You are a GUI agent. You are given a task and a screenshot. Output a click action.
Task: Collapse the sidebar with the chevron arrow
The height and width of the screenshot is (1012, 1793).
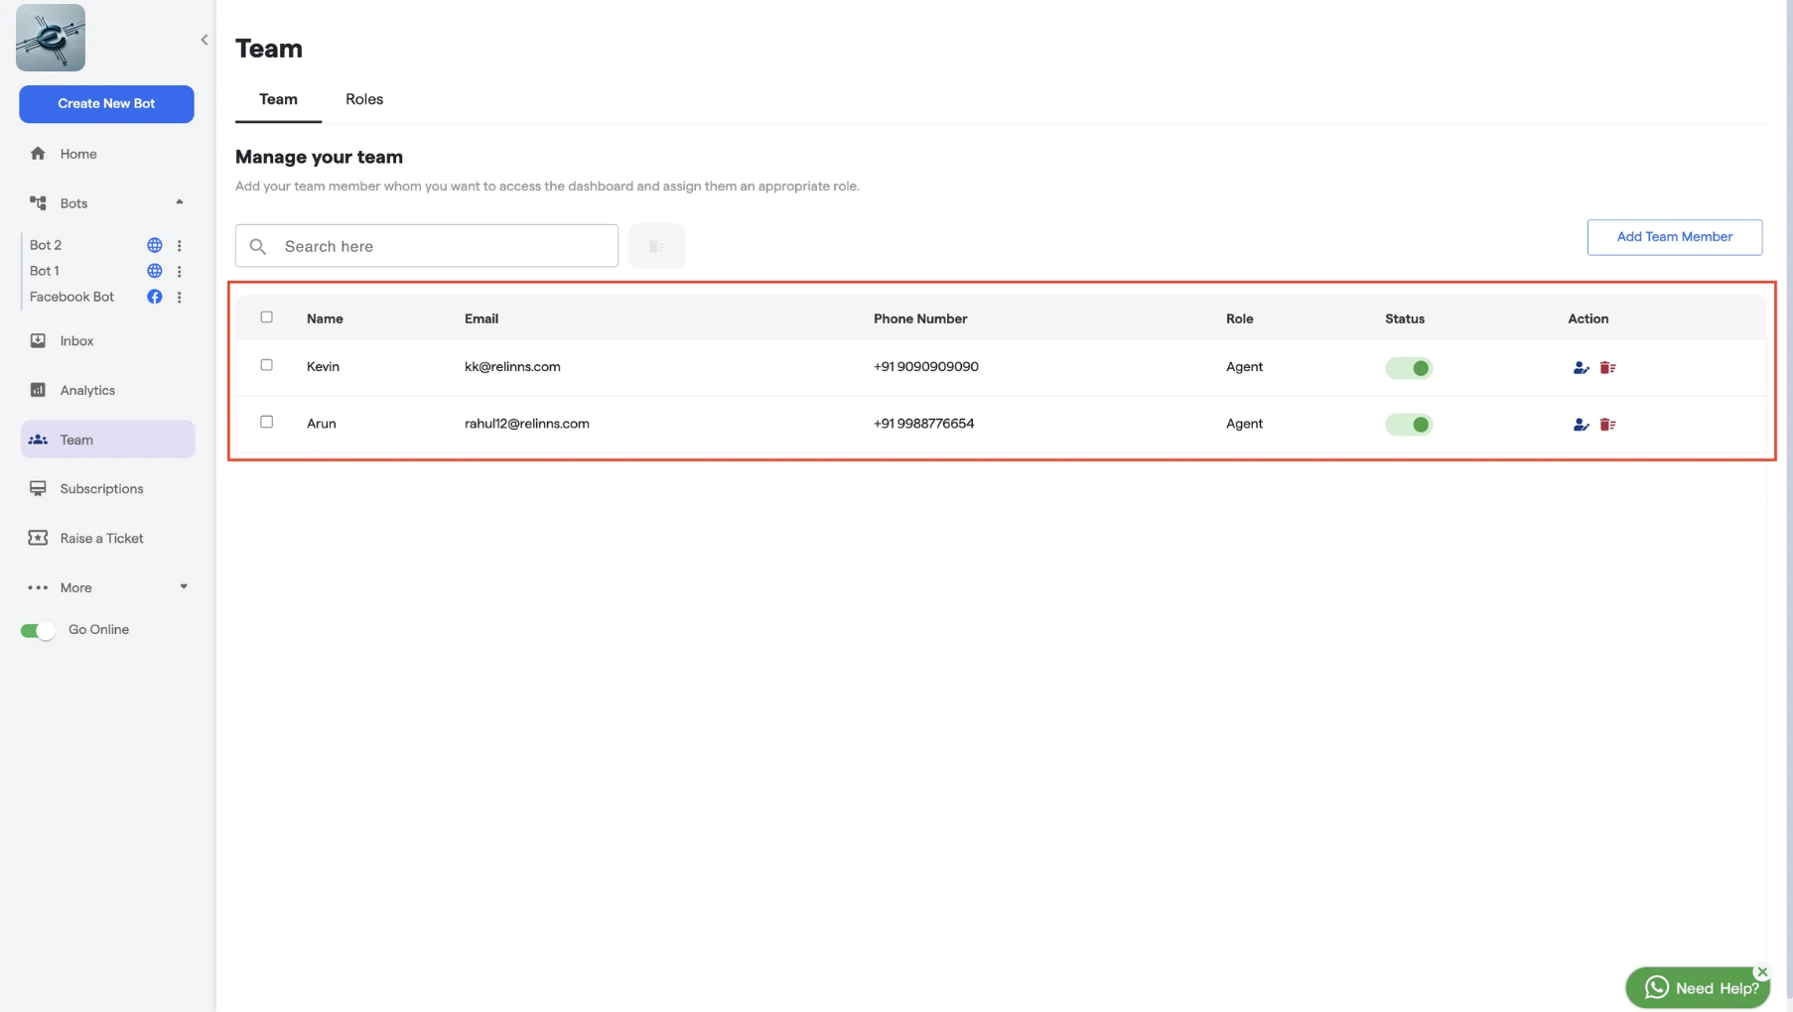[x=205, y=40]
